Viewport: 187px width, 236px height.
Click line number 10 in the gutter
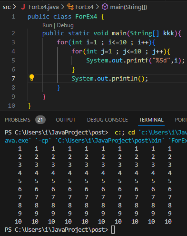pyautogui.click(x=11, y=106)
